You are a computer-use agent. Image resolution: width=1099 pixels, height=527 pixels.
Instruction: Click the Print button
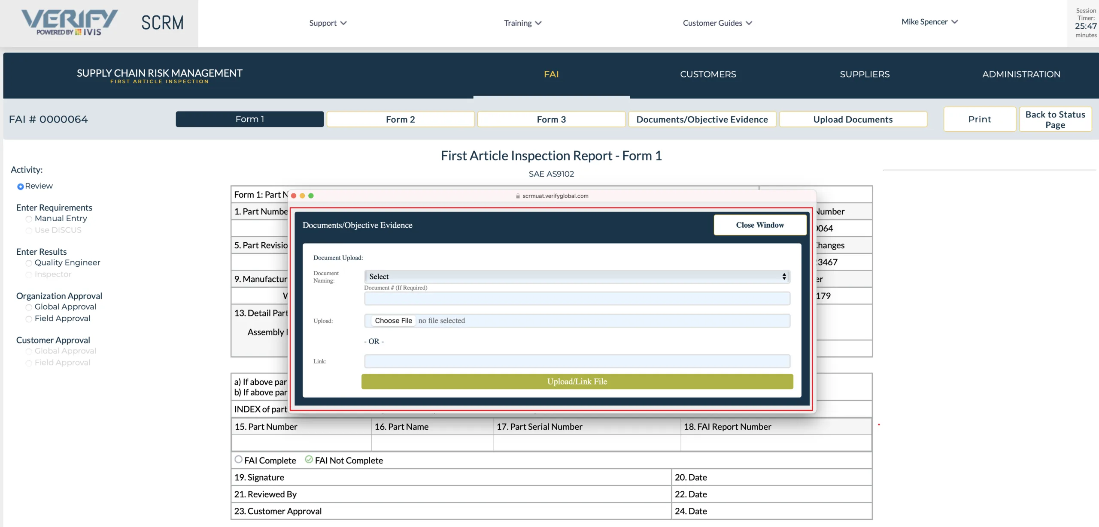[x=980, y=119]
